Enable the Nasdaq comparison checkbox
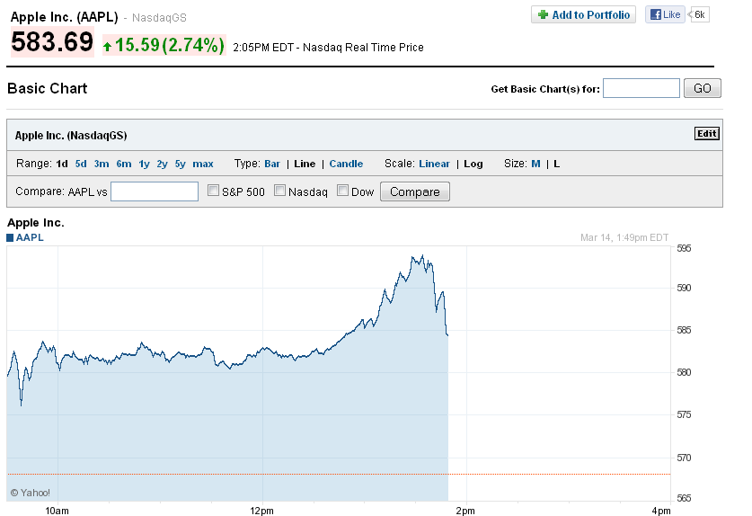The height and width of the screenshot is (516, 752). tap(280, 191)
